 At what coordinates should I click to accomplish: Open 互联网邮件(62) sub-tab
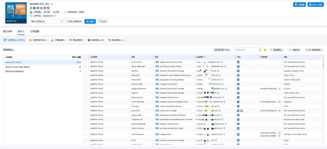[38, 40]
